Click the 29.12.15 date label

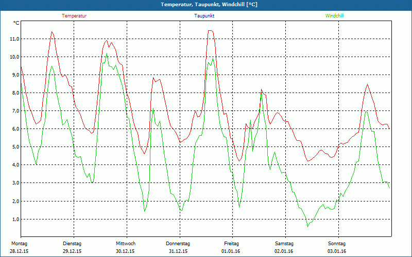(72, 251)
